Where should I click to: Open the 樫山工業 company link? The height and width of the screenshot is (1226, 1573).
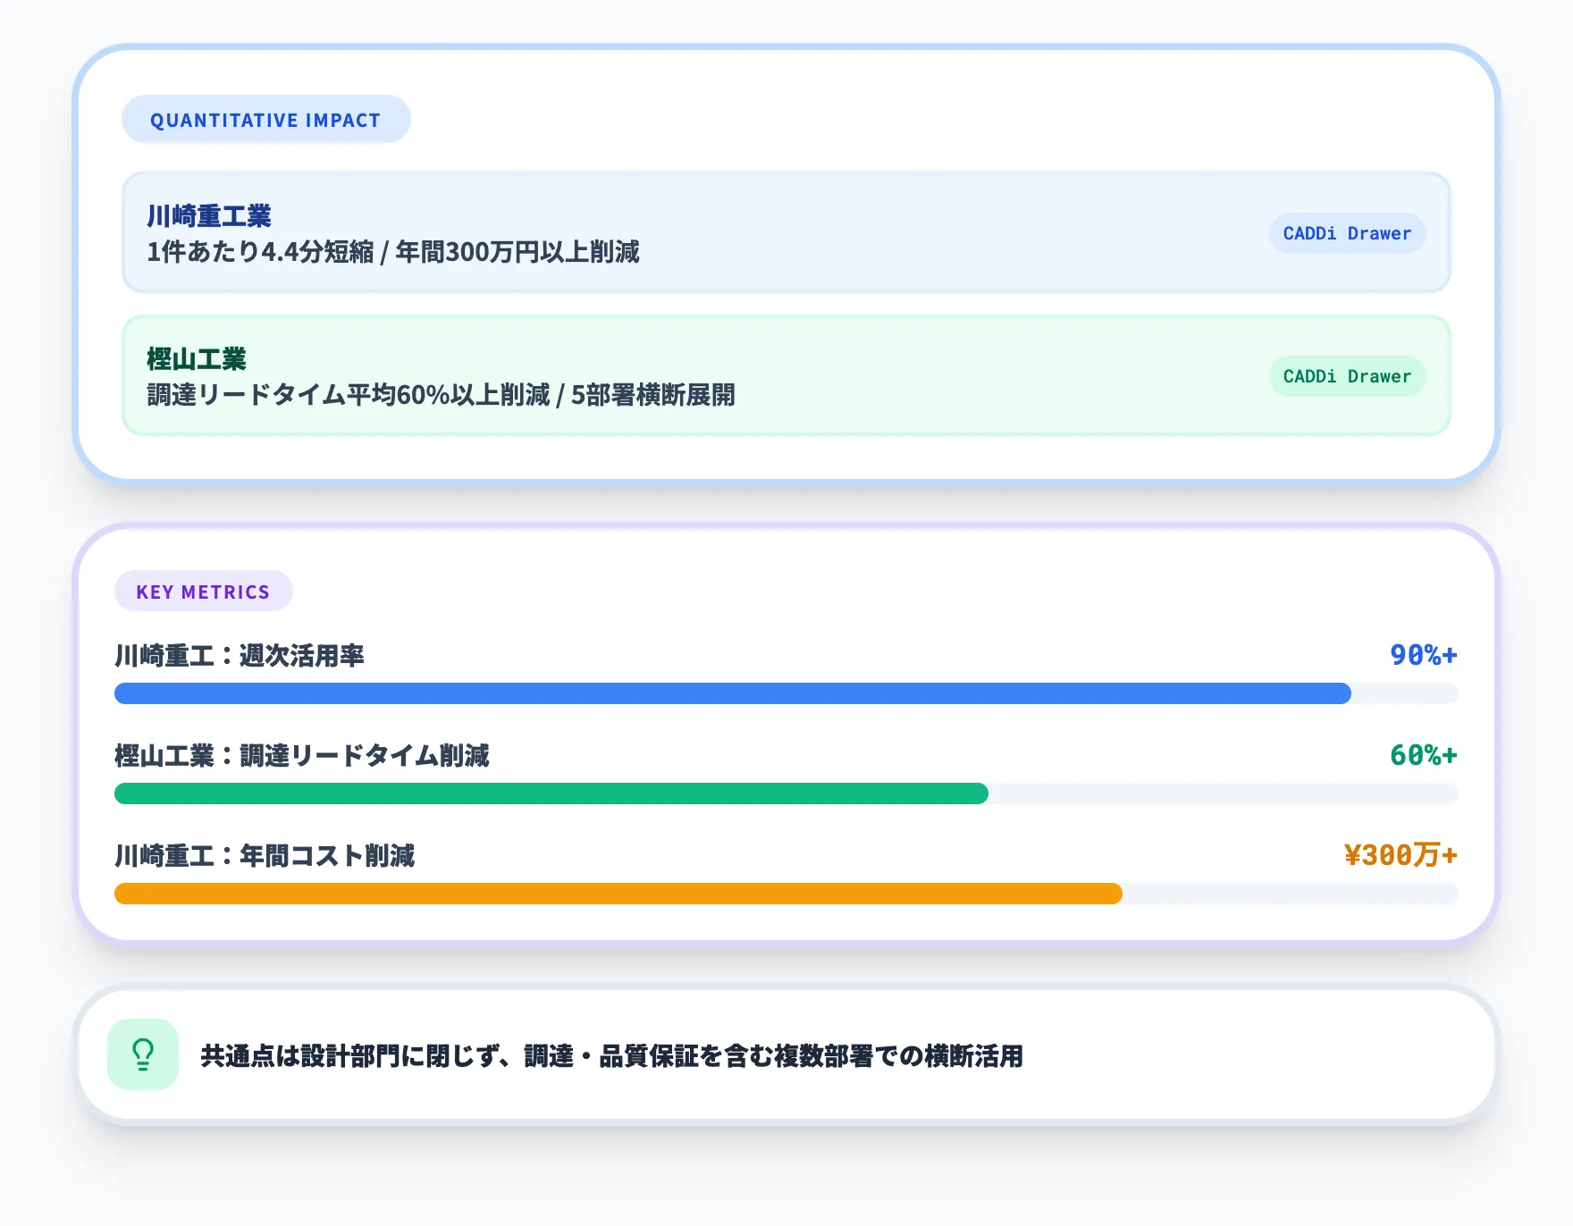[x=196, y=358]
